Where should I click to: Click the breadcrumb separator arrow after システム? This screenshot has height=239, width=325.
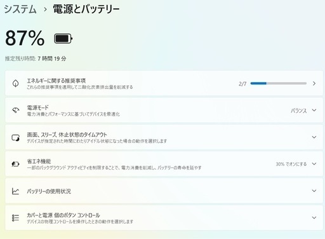pos(45,10)
